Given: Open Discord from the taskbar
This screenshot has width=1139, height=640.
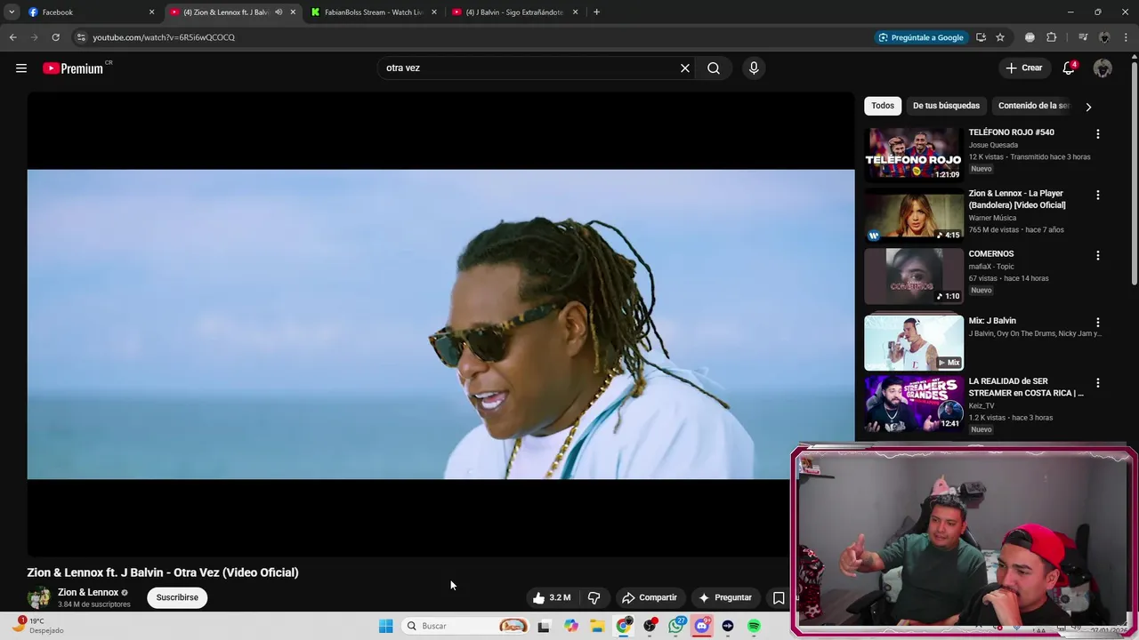Looking at the screenshot, I should [702, 626].
